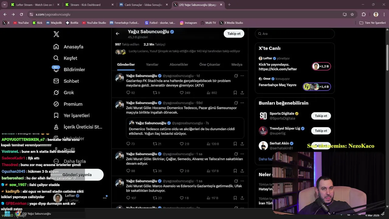Click the Gönderi yayınla button
Image resolution: width=389 pixels, height=219 pixels.
coord(77,175)
